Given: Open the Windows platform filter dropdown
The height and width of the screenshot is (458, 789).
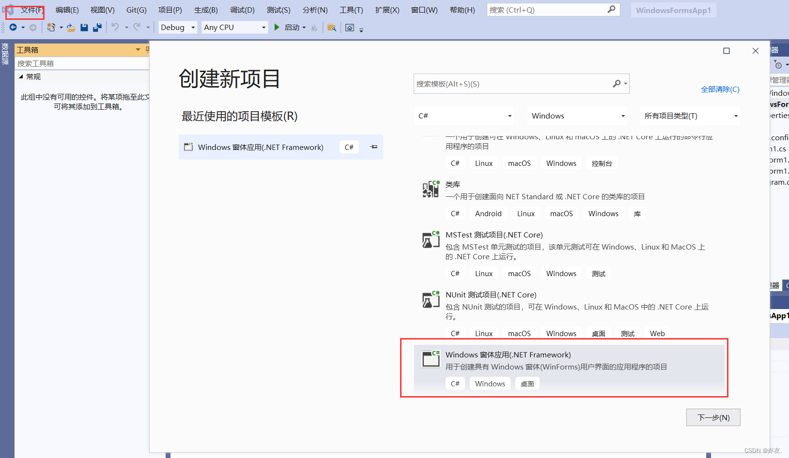Looking at the screenshot, I should point(577,116).
